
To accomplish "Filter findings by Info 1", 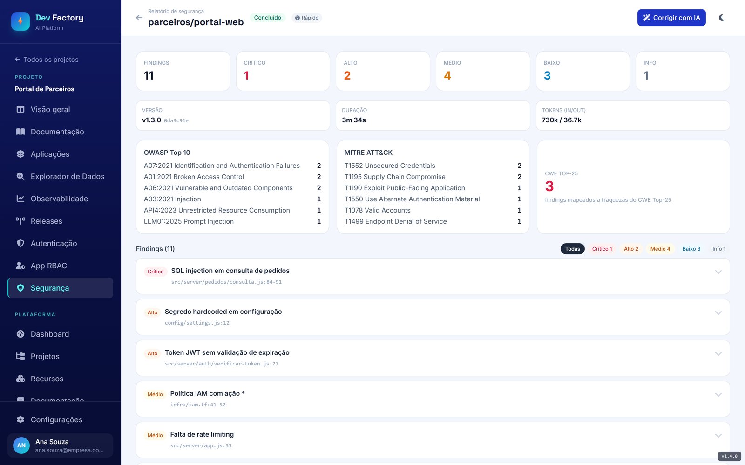I will 719,249.
